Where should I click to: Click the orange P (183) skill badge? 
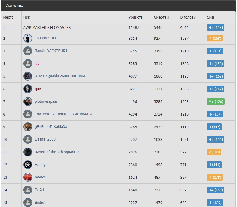coord(214,152)
